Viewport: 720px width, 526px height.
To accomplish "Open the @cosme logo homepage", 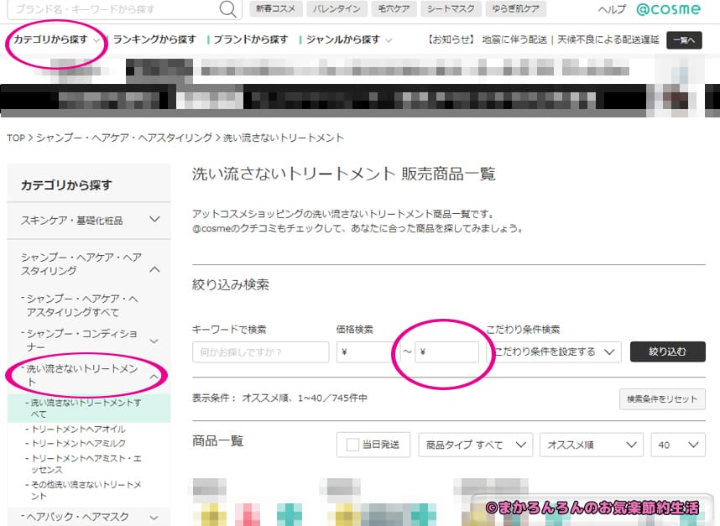I will click(669, 9).
